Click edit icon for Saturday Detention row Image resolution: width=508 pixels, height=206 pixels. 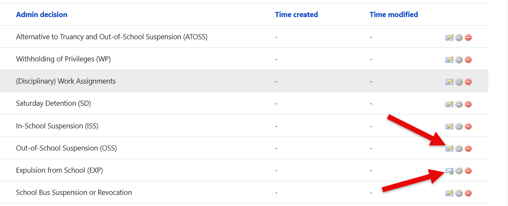point(449,104)
